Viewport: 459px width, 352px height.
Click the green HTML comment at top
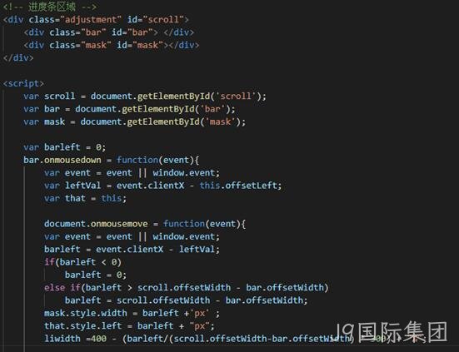[50, 7]
